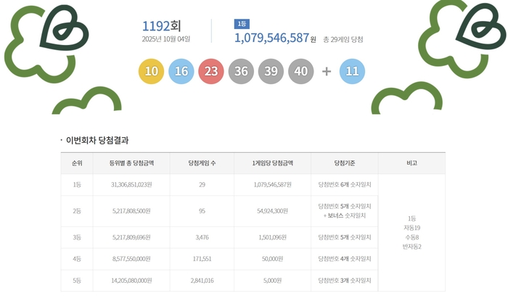Viewport: 508px width, 301px height.
Task: Click the plus sign before the bonus ball
Action: pyautogui.click(x=327, y=71)
